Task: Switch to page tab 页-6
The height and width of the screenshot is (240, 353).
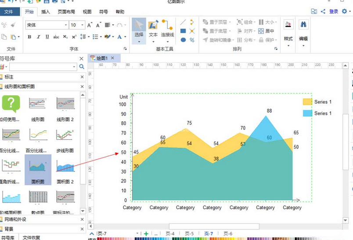Action: click(228, 234)
